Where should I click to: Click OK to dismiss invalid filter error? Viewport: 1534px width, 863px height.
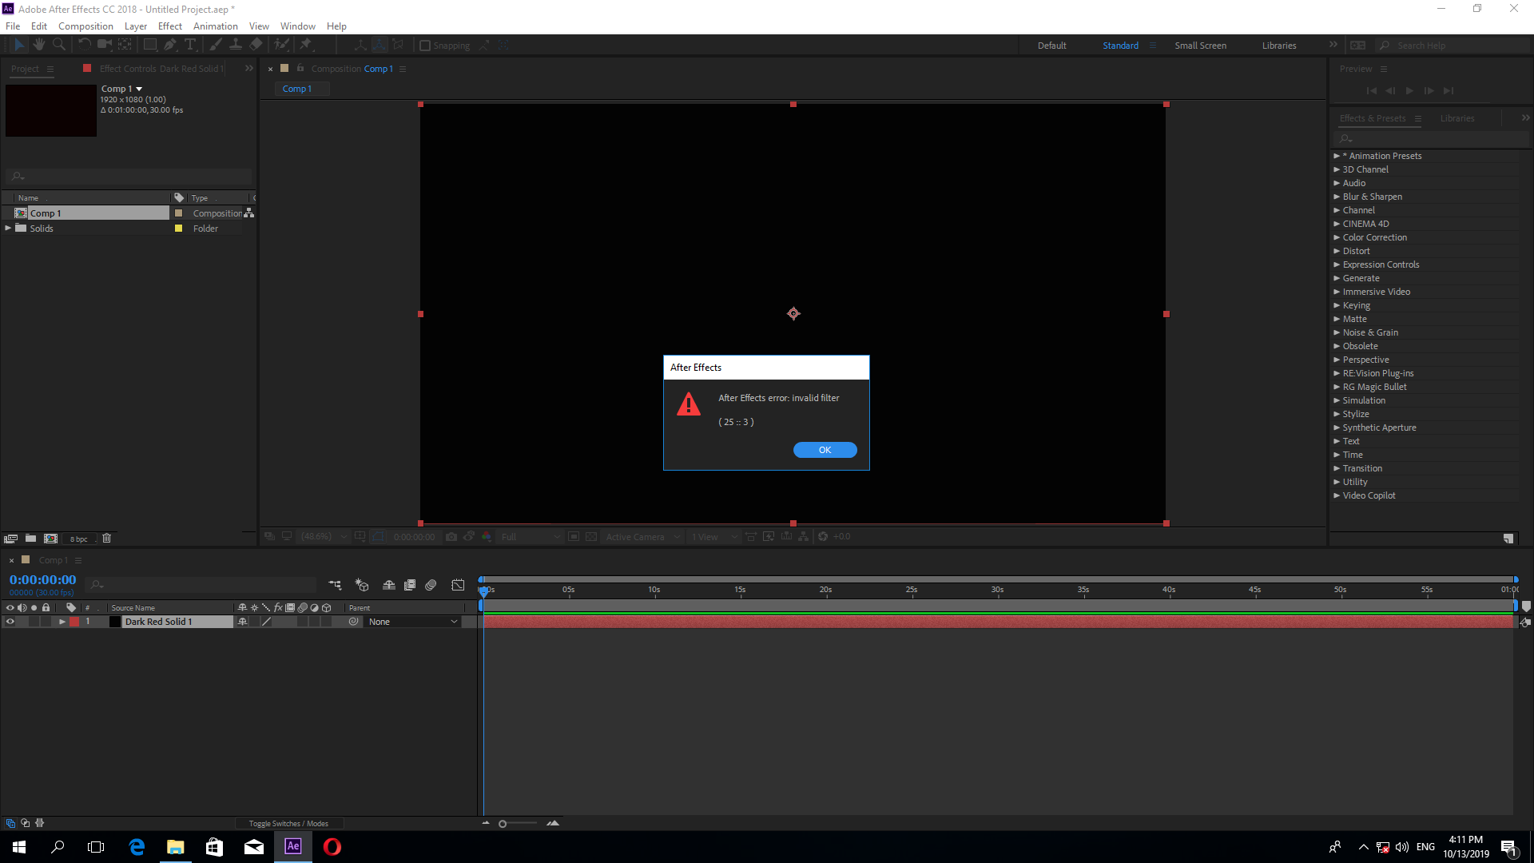coord(825,450)
